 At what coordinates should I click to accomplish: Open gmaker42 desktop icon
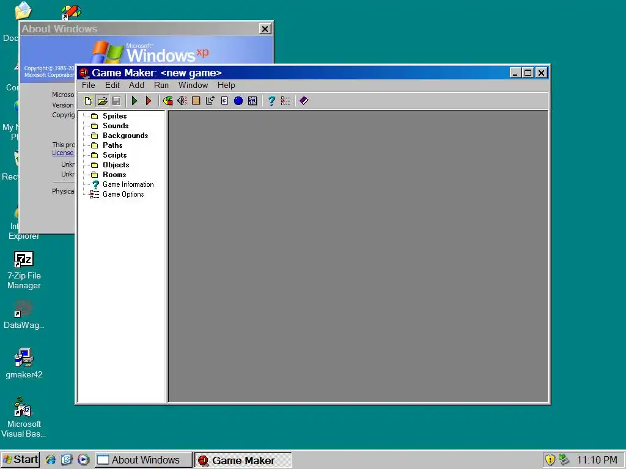[x=24, y=363]
